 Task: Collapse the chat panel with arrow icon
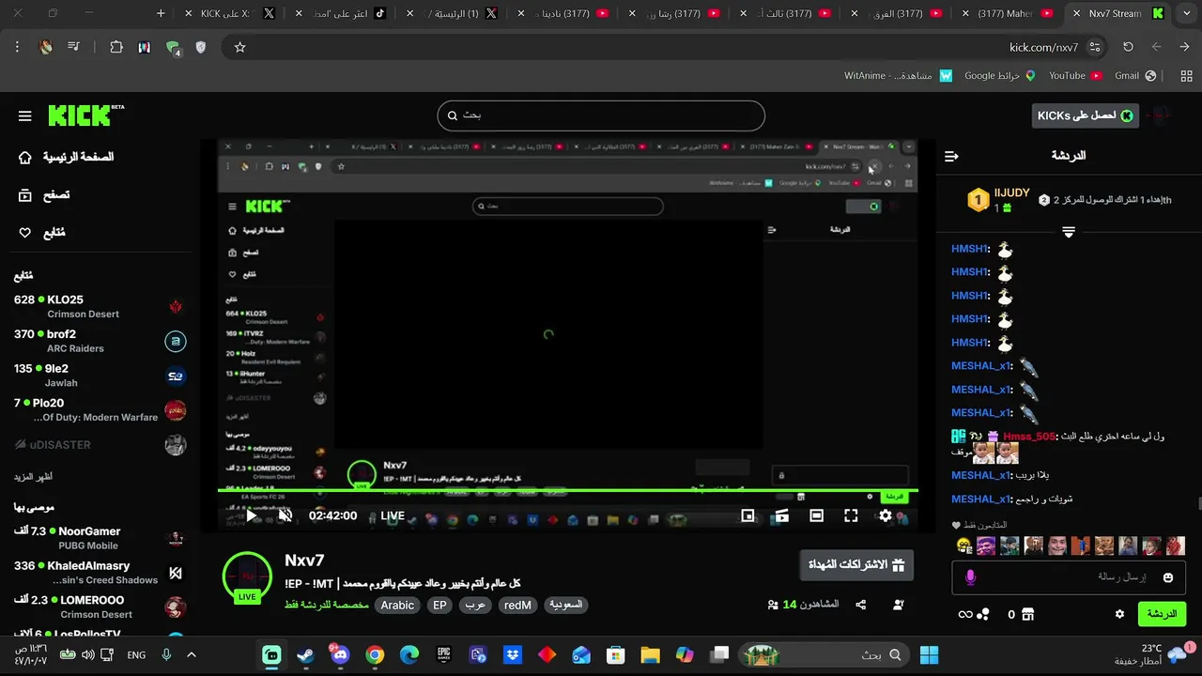pyautogui.click(x=951, y=156)
